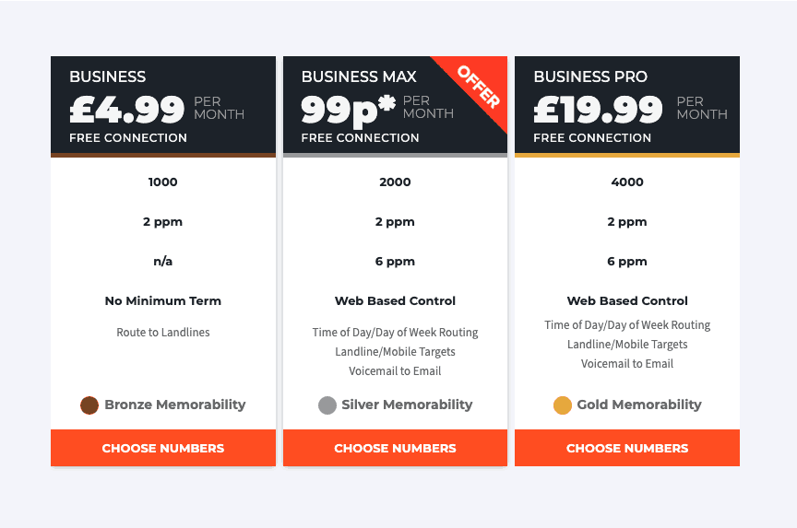Click the £19.99 price
Screen dimensions: 797x528
598,110
